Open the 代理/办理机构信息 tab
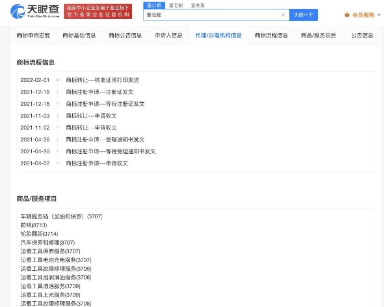Screen dimensions: 384x307 click(x=218, y=35)
